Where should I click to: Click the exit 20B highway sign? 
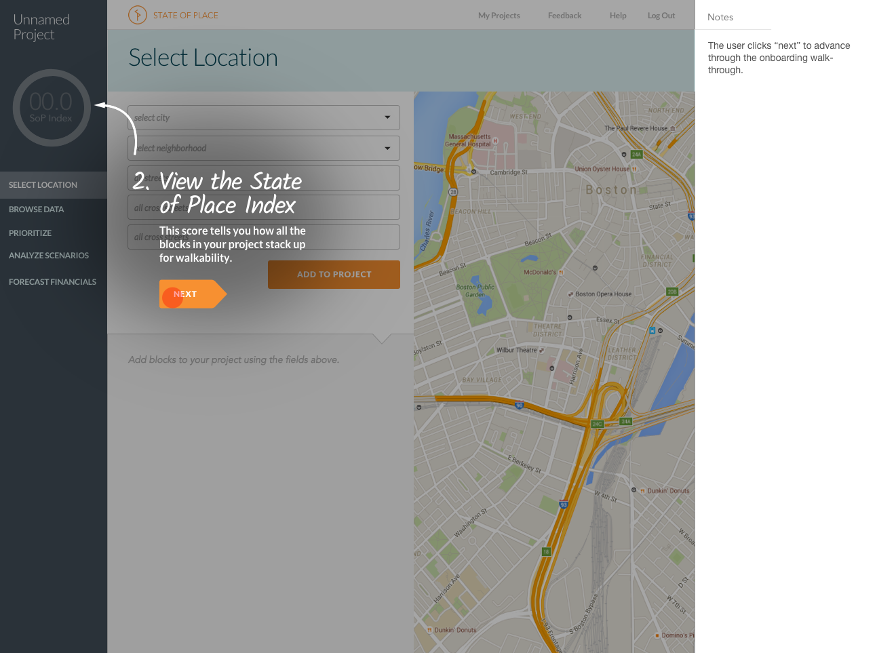point(672,292)
